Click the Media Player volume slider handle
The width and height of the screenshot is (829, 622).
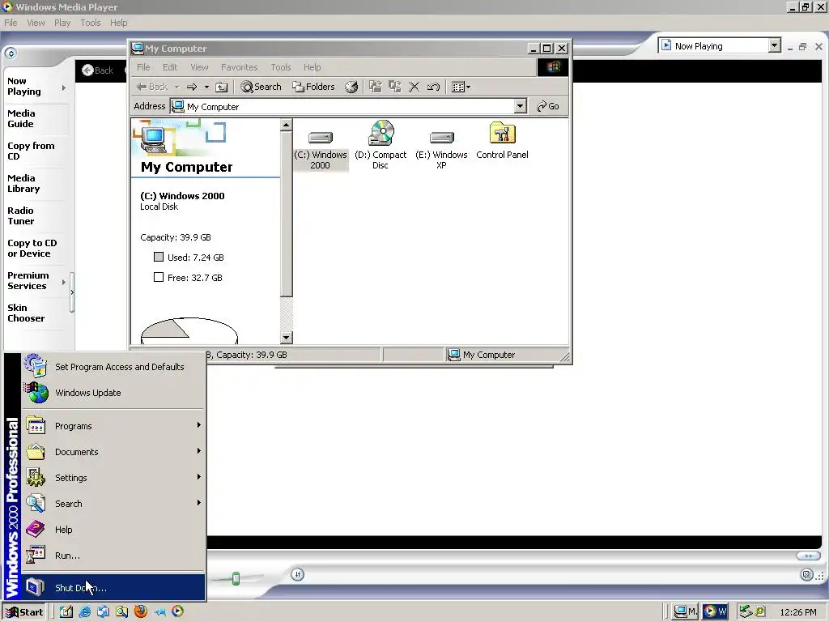point(236,578)
